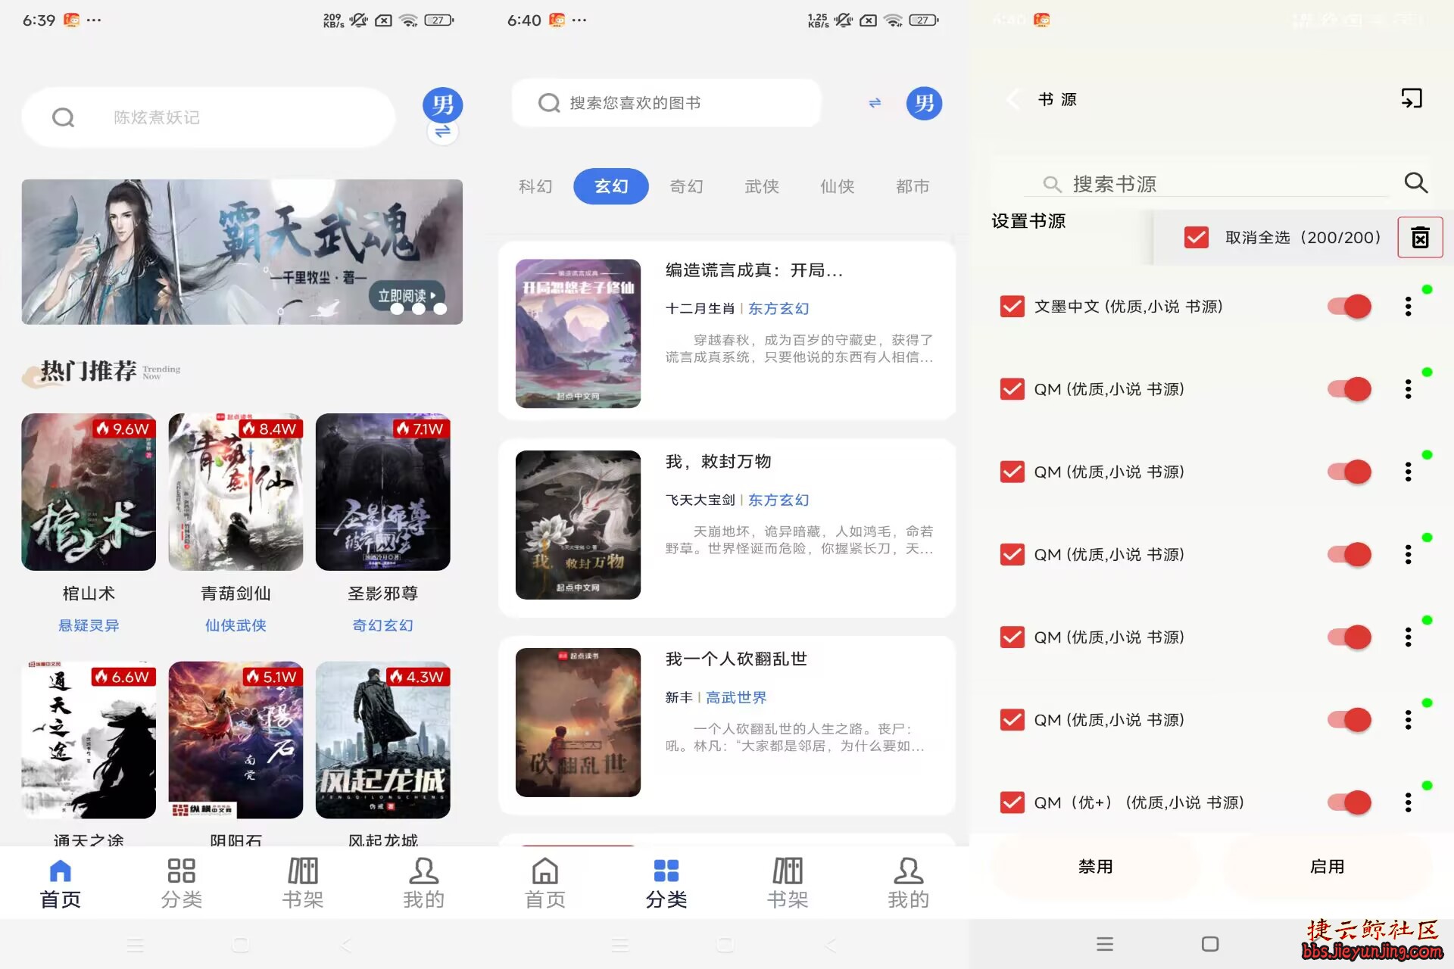This screenshot has height=969, width=1454.
Task: Open more menu of second QM source
Action: click(1408, 472)
